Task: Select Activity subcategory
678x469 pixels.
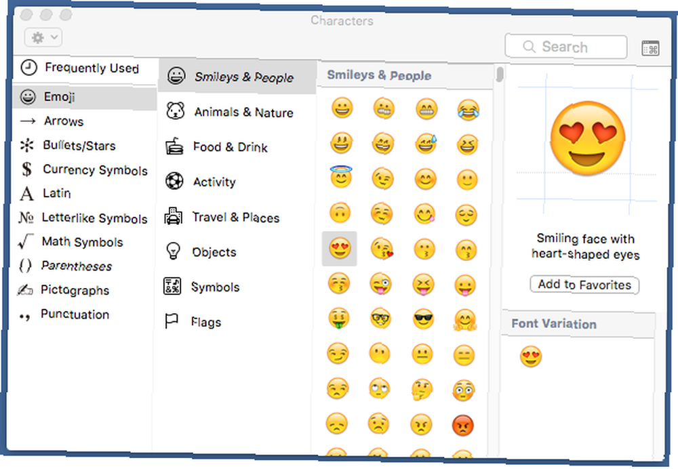Action: pyautogui.click(x=201, y=182)
